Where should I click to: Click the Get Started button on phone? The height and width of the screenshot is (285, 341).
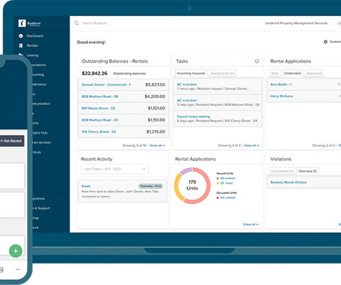(x=12, y=141)
